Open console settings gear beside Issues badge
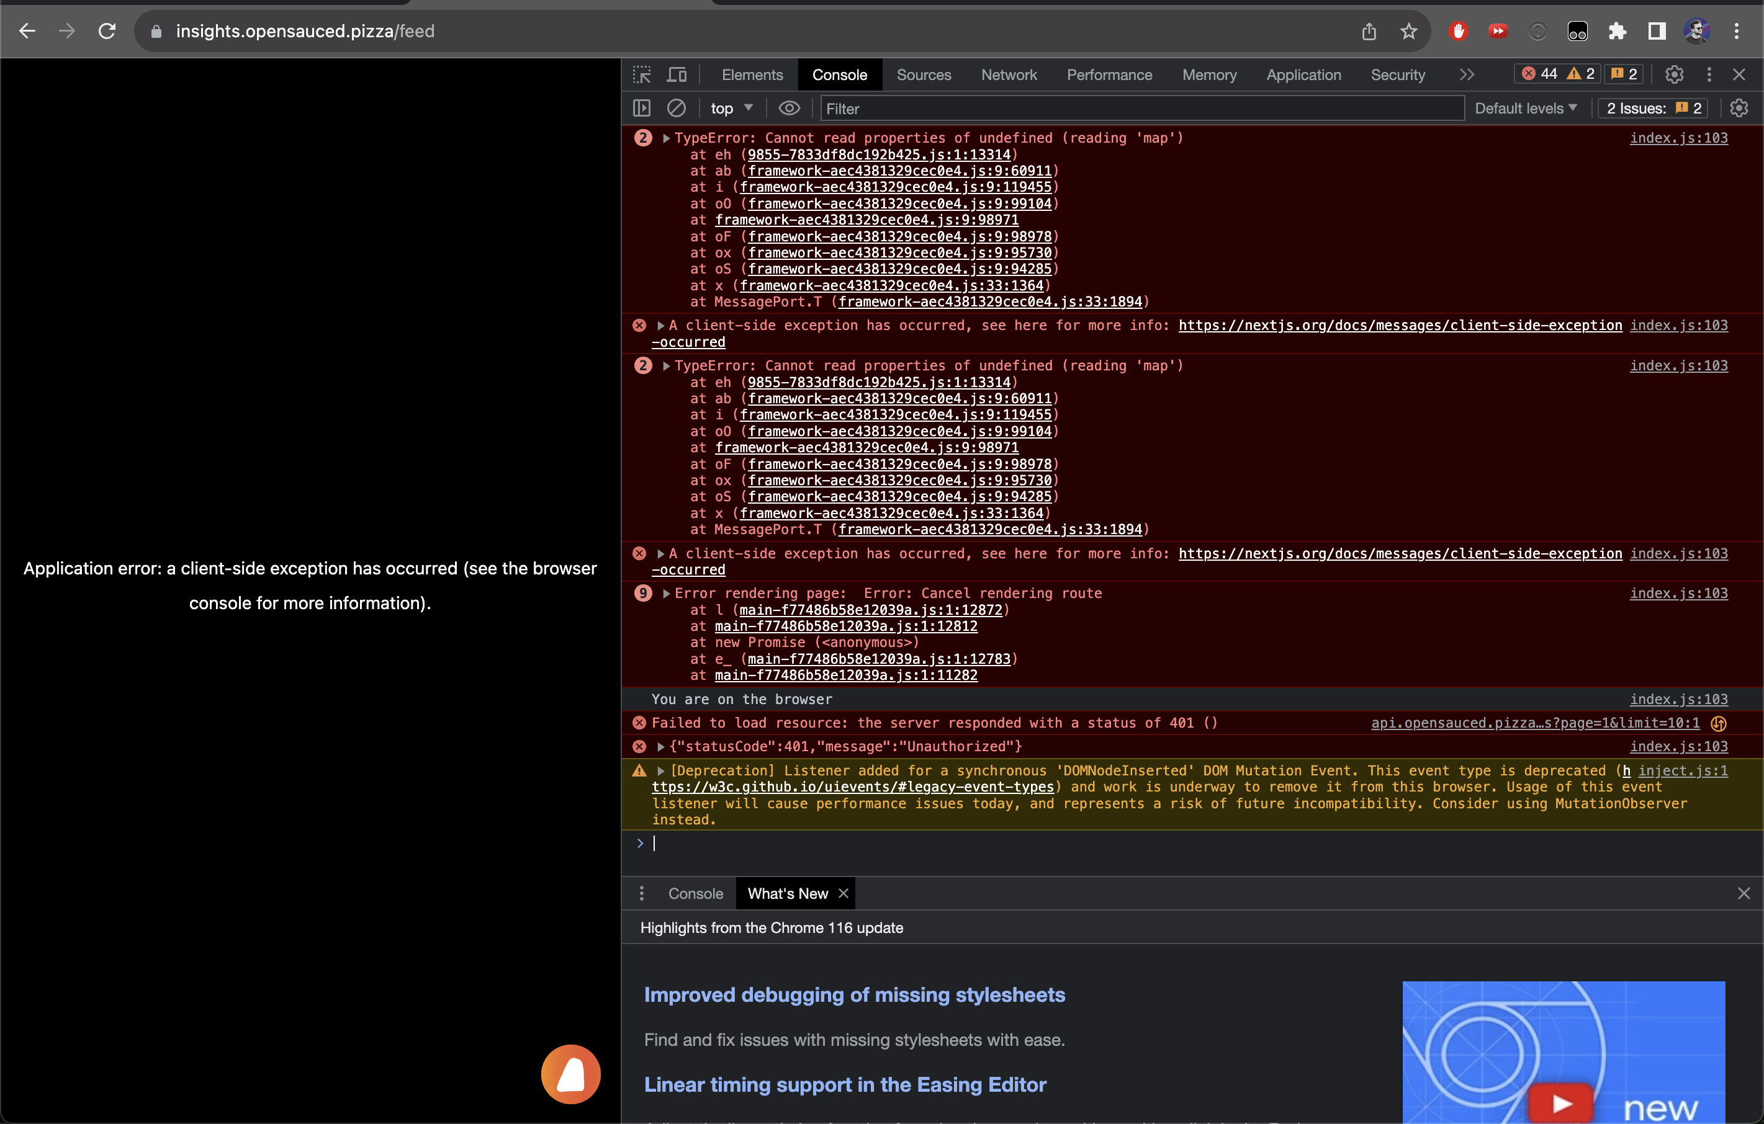Image resolution: width=1764 pixels, height=1124 pixels. coord(1740,108)
